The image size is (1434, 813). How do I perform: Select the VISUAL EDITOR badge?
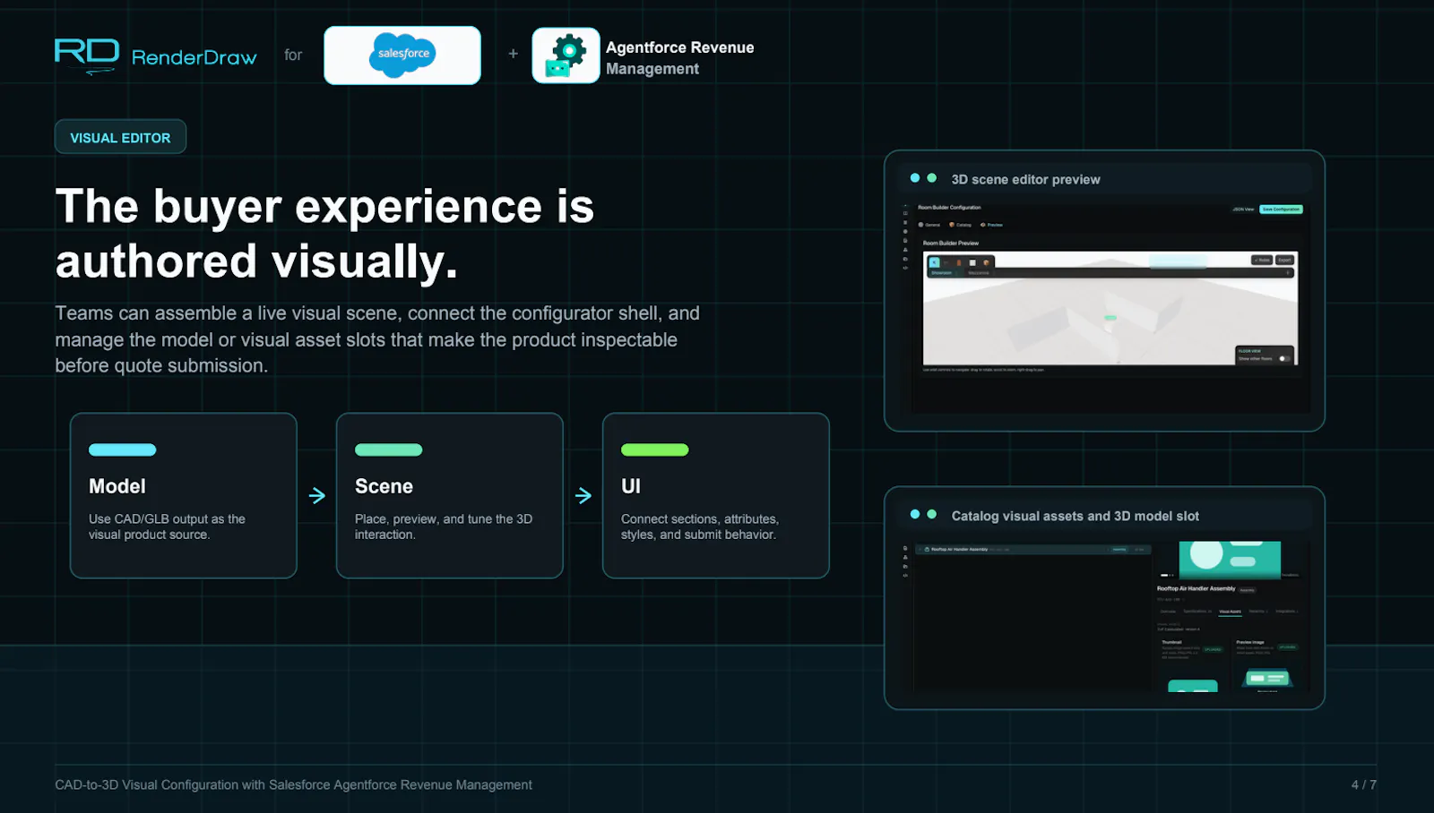point(120,137)
